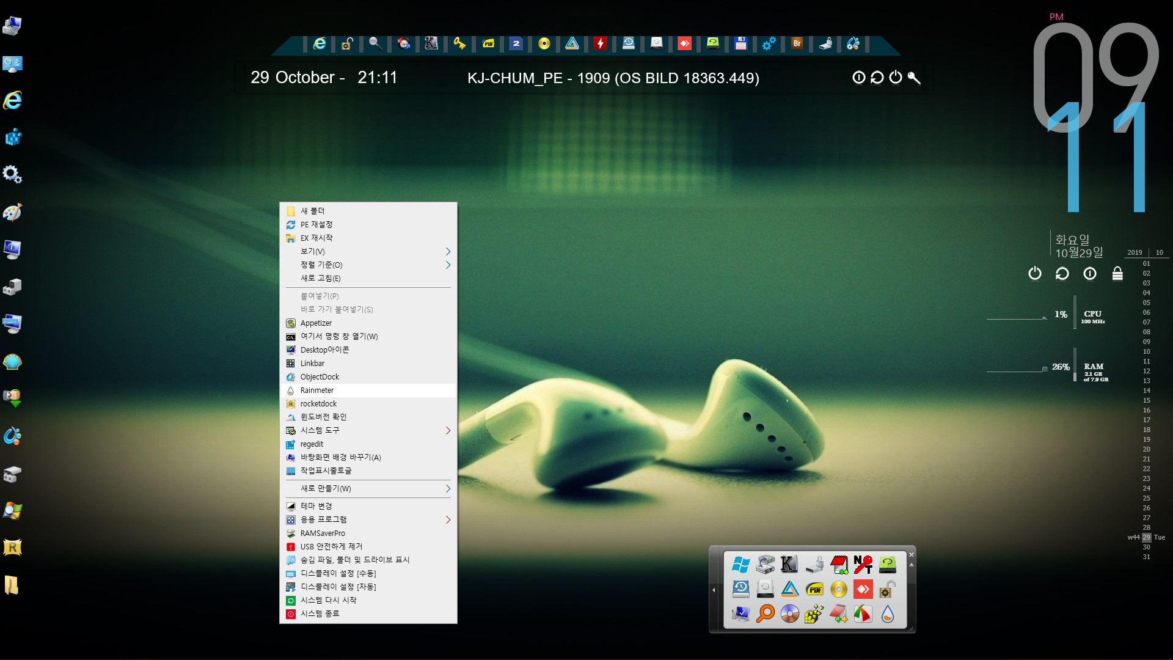Expand the '새로 만들기(W)' submenu
This screenshot has height=660, width=1173.
click(368, 488)
